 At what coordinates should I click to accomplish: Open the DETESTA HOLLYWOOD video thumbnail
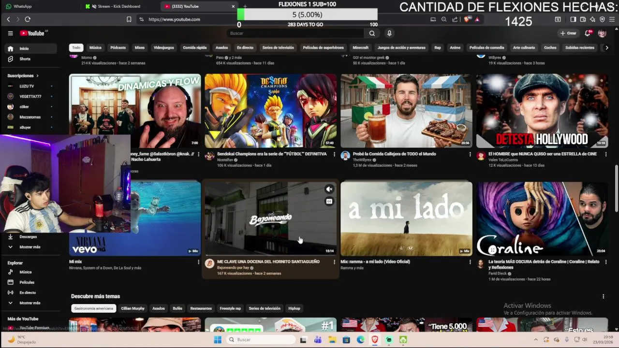click(x=542, y=111)
